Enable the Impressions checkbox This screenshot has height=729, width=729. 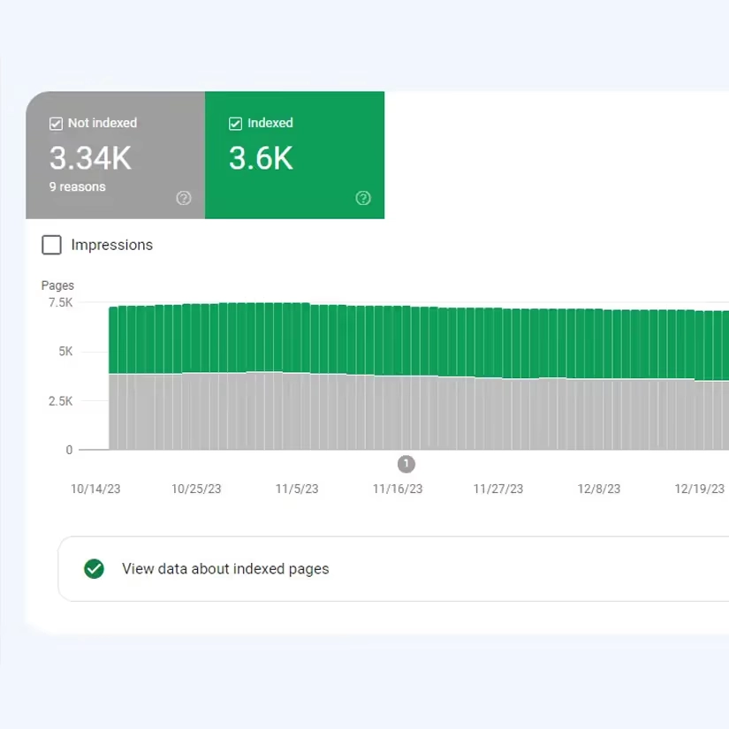[51, 245]
